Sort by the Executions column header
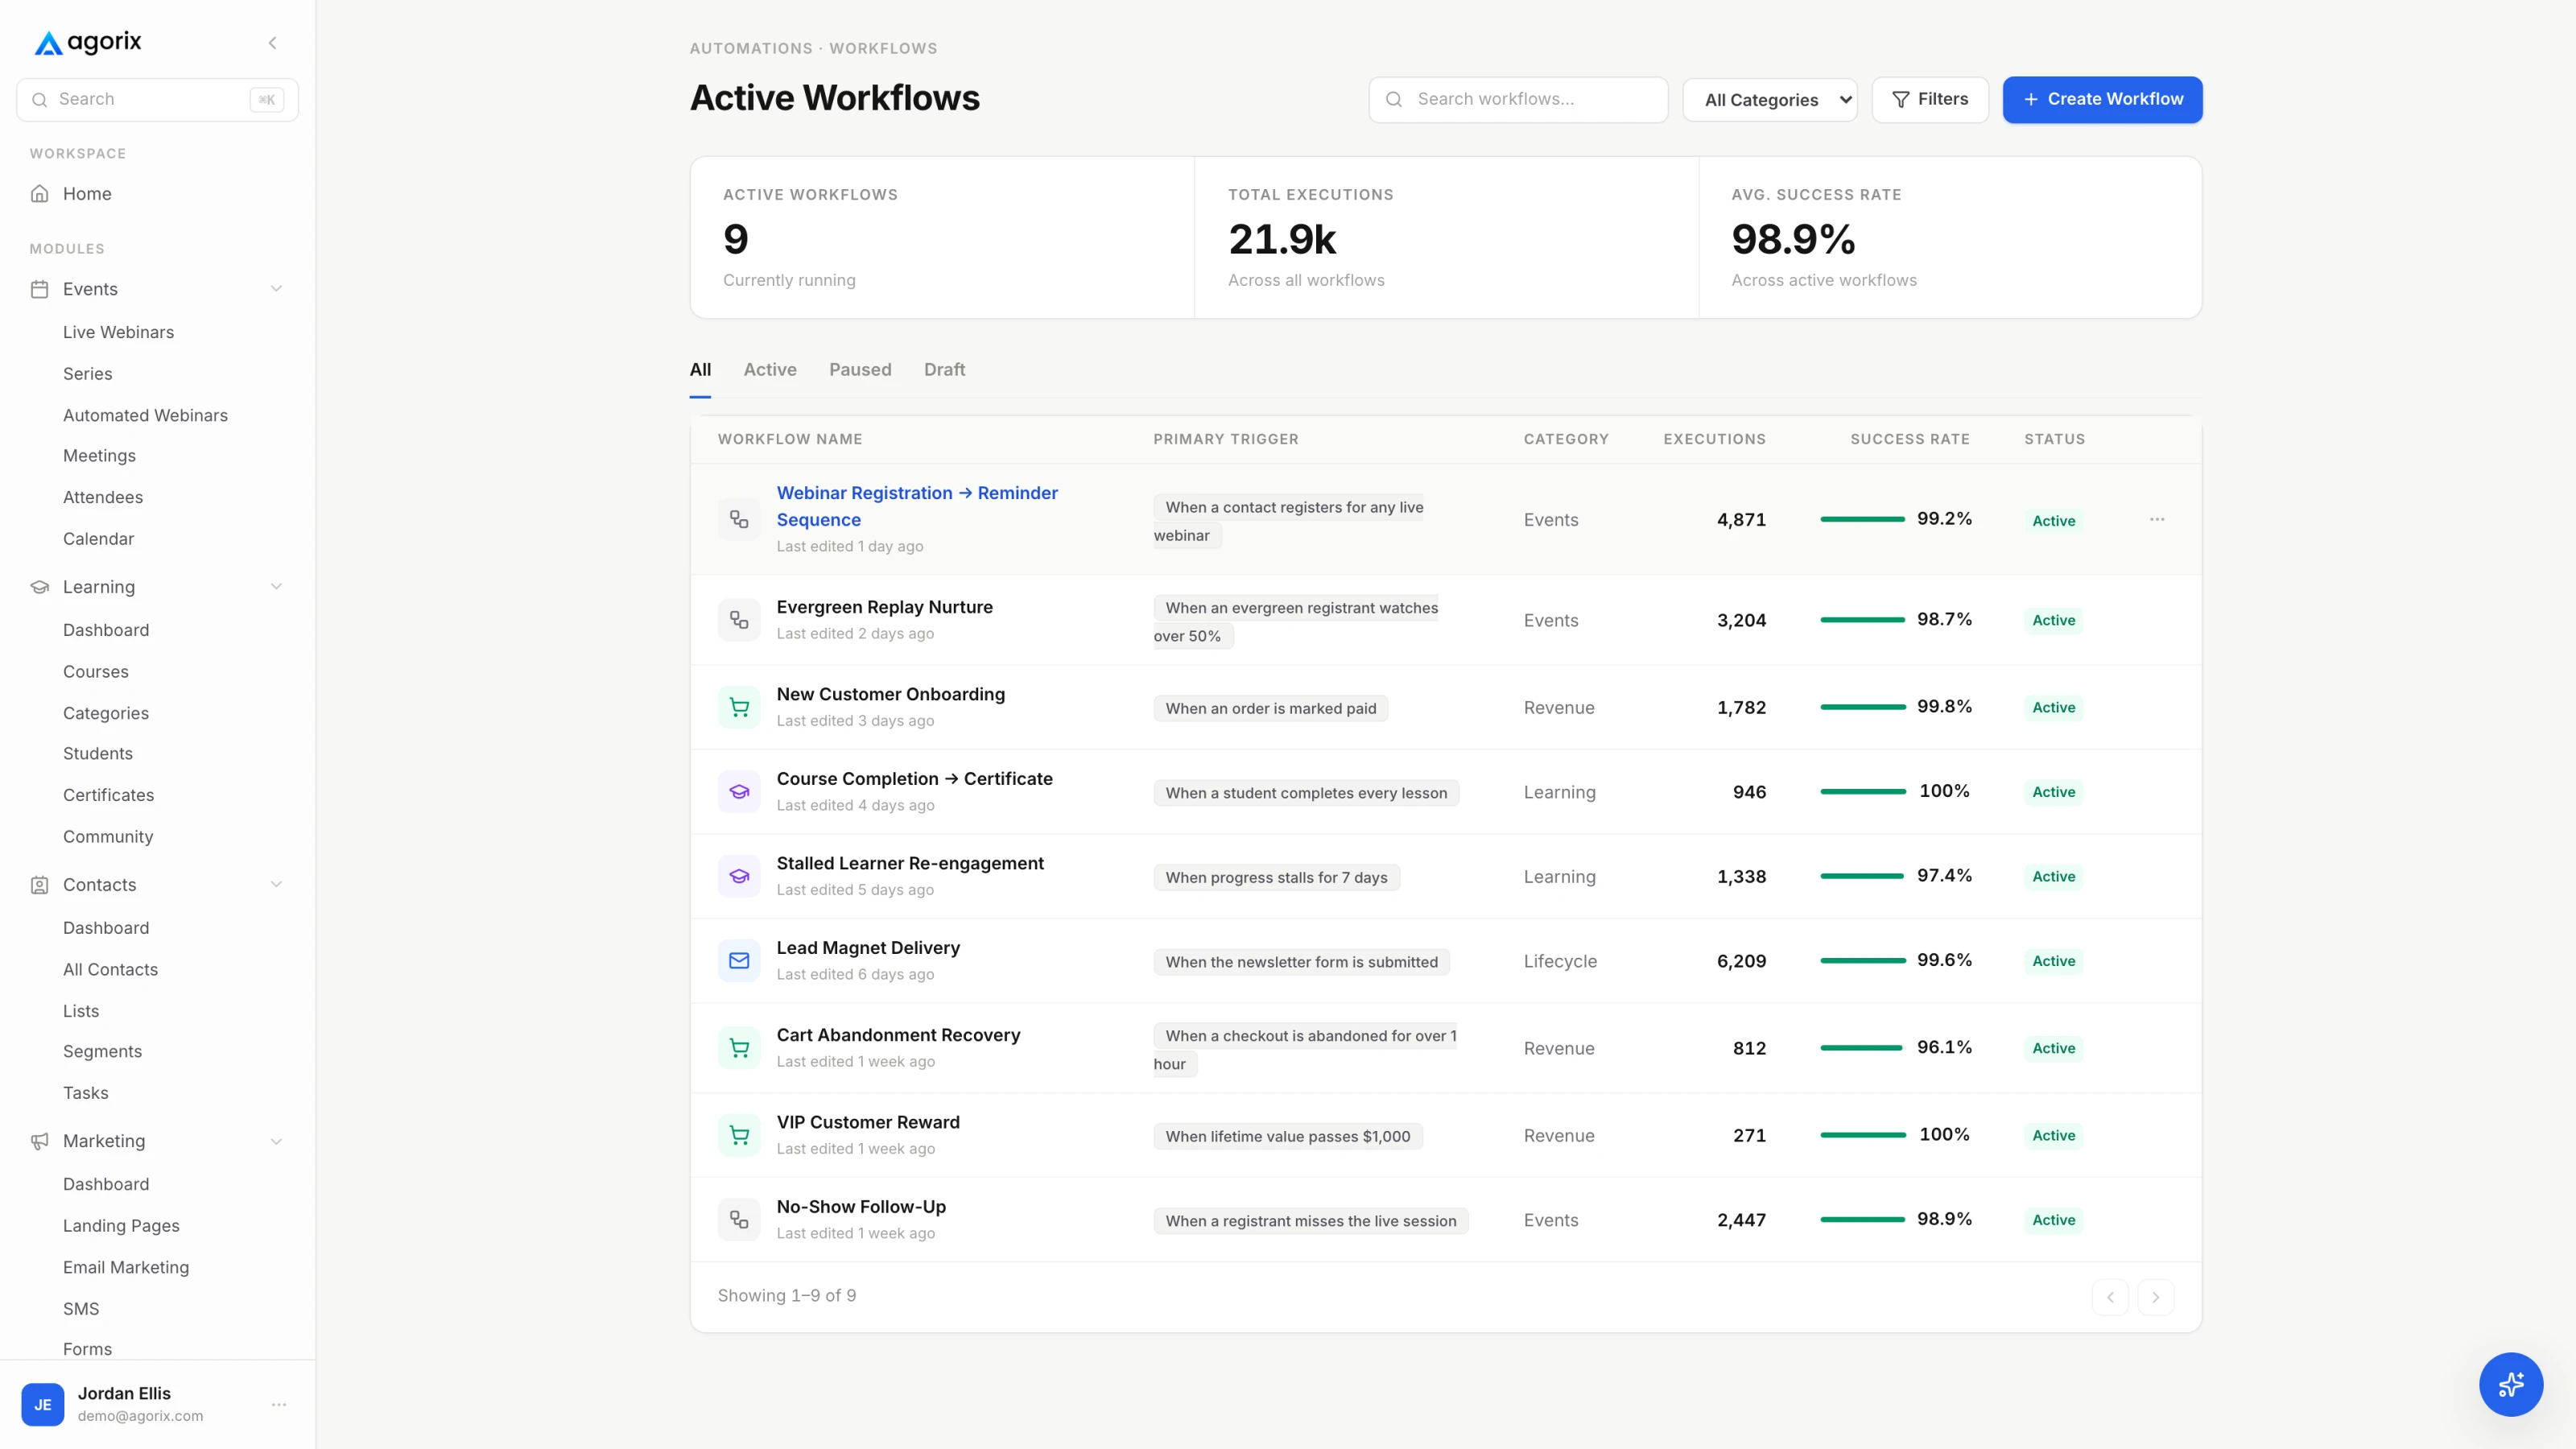 (1714, 439)
